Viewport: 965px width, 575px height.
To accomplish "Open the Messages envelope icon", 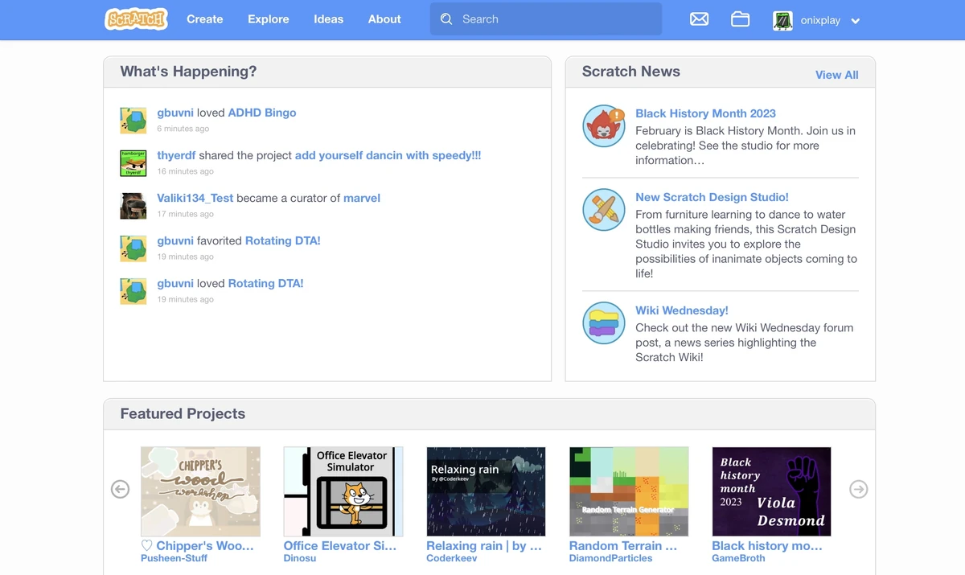I will (699, 19).
